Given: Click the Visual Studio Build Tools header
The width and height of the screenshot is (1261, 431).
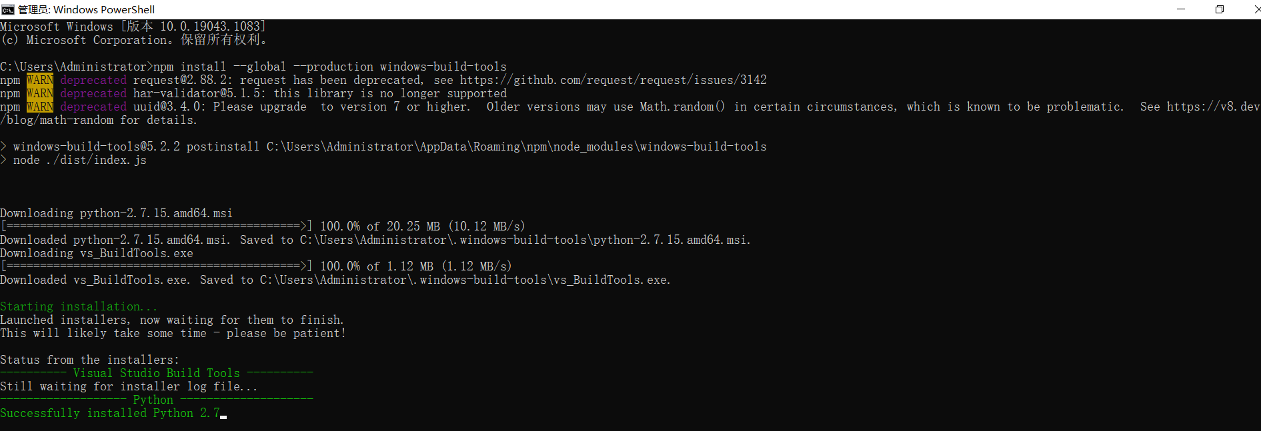Looking at the screenshot, I should 157,373.
